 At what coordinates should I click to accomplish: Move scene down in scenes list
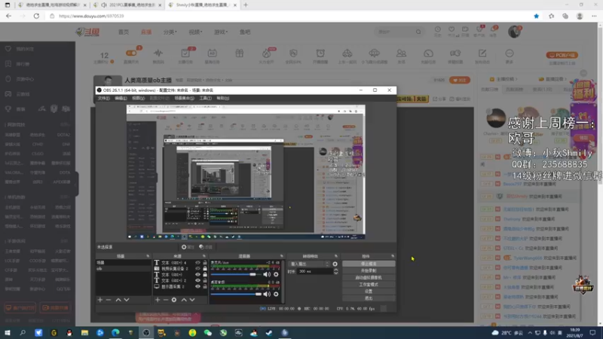[x=127, y=300]
